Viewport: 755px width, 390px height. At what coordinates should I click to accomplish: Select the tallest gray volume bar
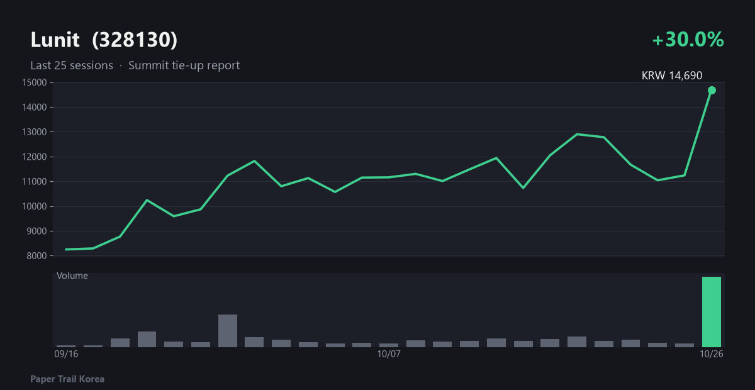228,331
